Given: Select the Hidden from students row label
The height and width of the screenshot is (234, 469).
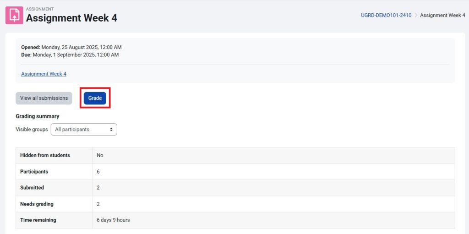Looking at the screenshot, I should coord(45,155).
